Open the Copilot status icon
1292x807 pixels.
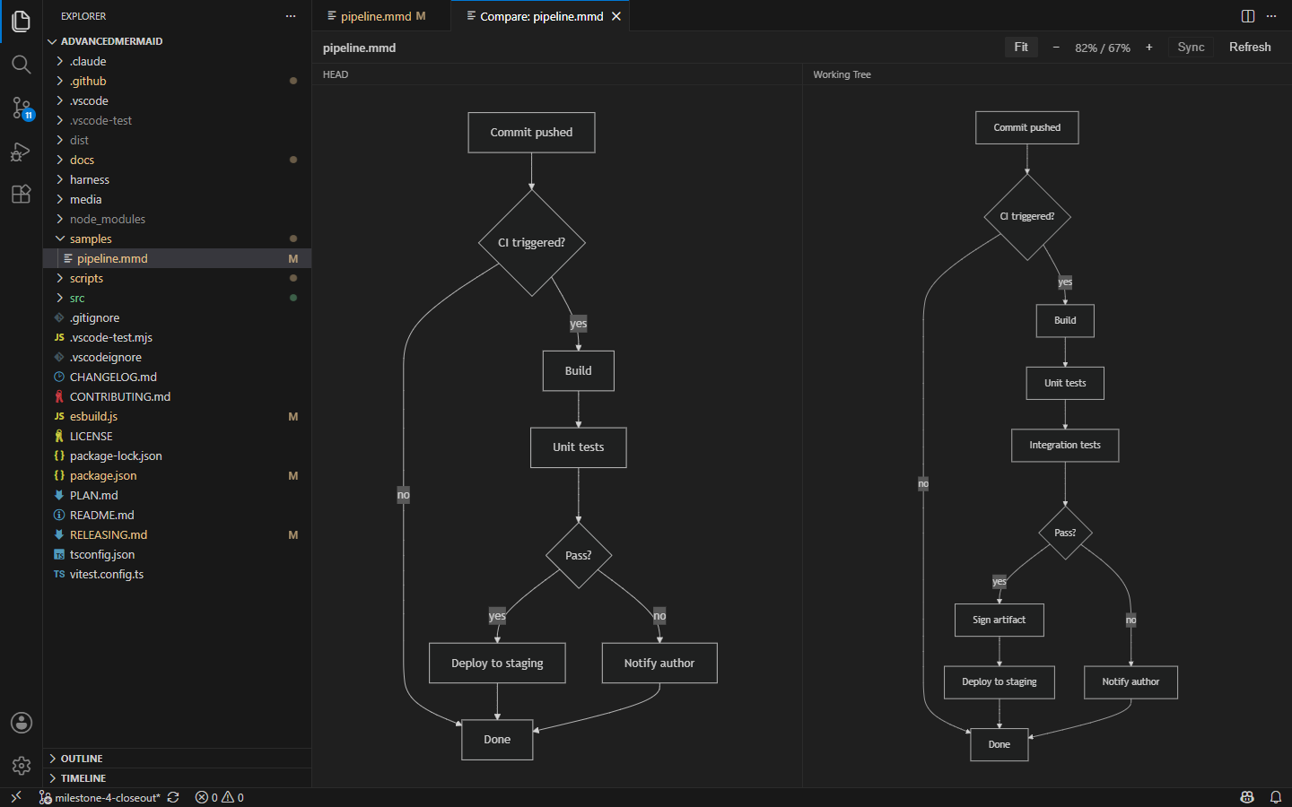click(1247, 797)
